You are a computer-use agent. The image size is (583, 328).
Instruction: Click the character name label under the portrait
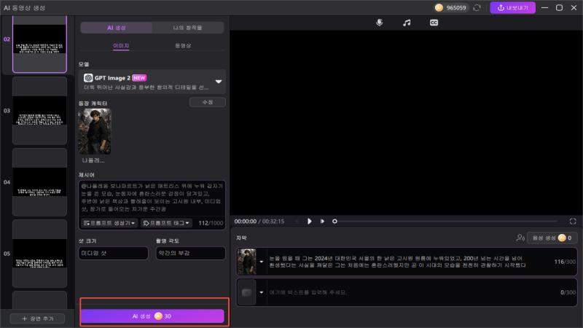(93, 160)
